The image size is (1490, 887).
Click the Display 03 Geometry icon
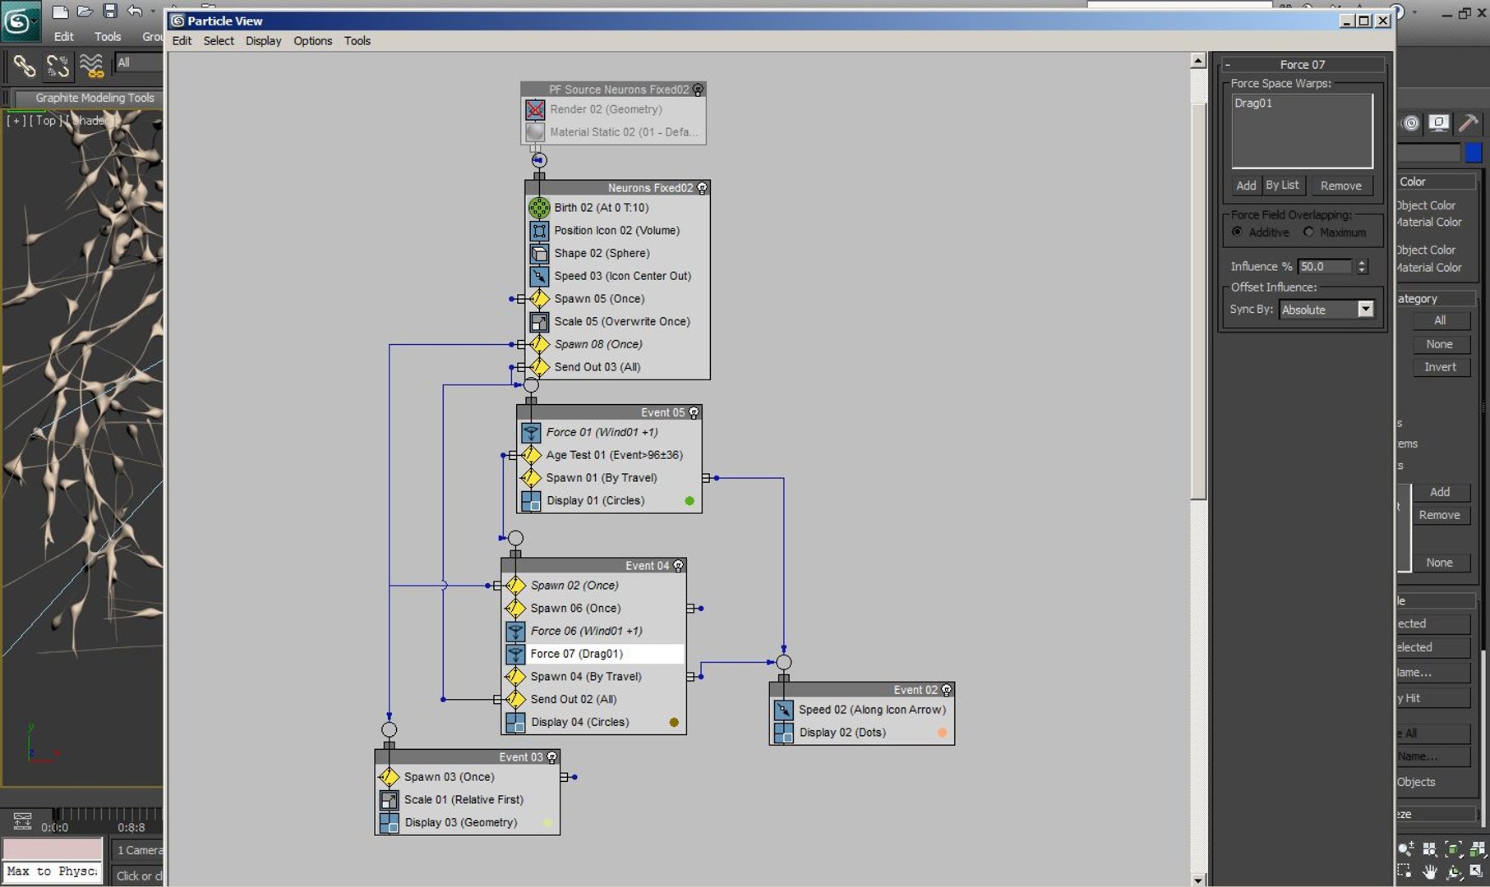[x=389, y=822]
